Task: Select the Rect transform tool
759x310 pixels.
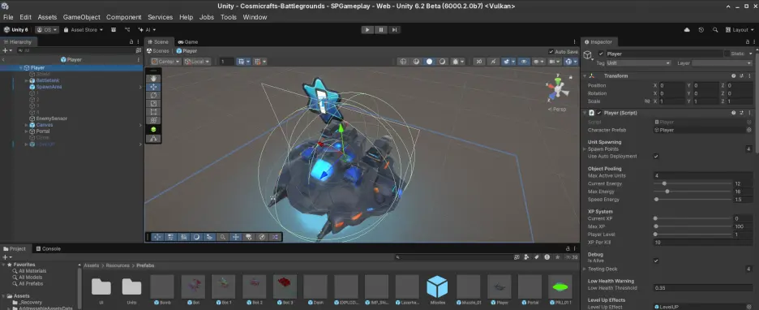Action: point(153,112)
